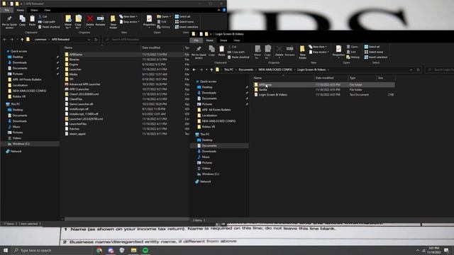Click Up arrow in Login Screen & Videos window
This screenshot has width=454, height=255.
click(211, 69)
